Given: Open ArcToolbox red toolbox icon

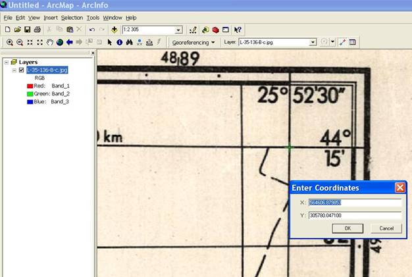Looking at the screenshot, I should point(215,30).
